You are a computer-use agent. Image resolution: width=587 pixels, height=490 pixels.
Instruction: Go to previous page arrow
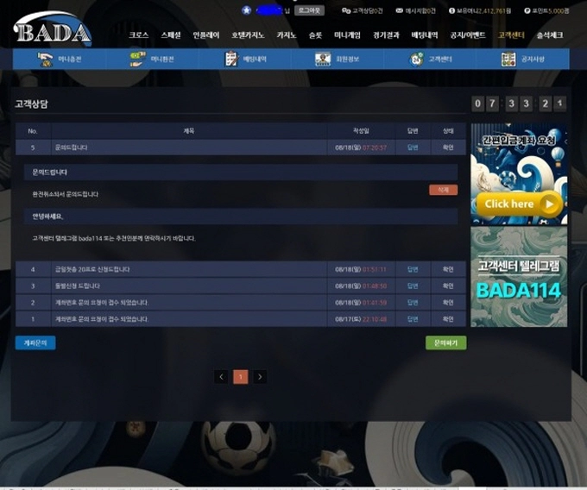pos(221,377)
